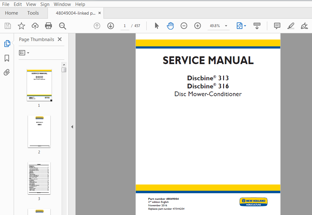Go to next page arrow
The image size is (312, 215).
[x=111, y=26]
